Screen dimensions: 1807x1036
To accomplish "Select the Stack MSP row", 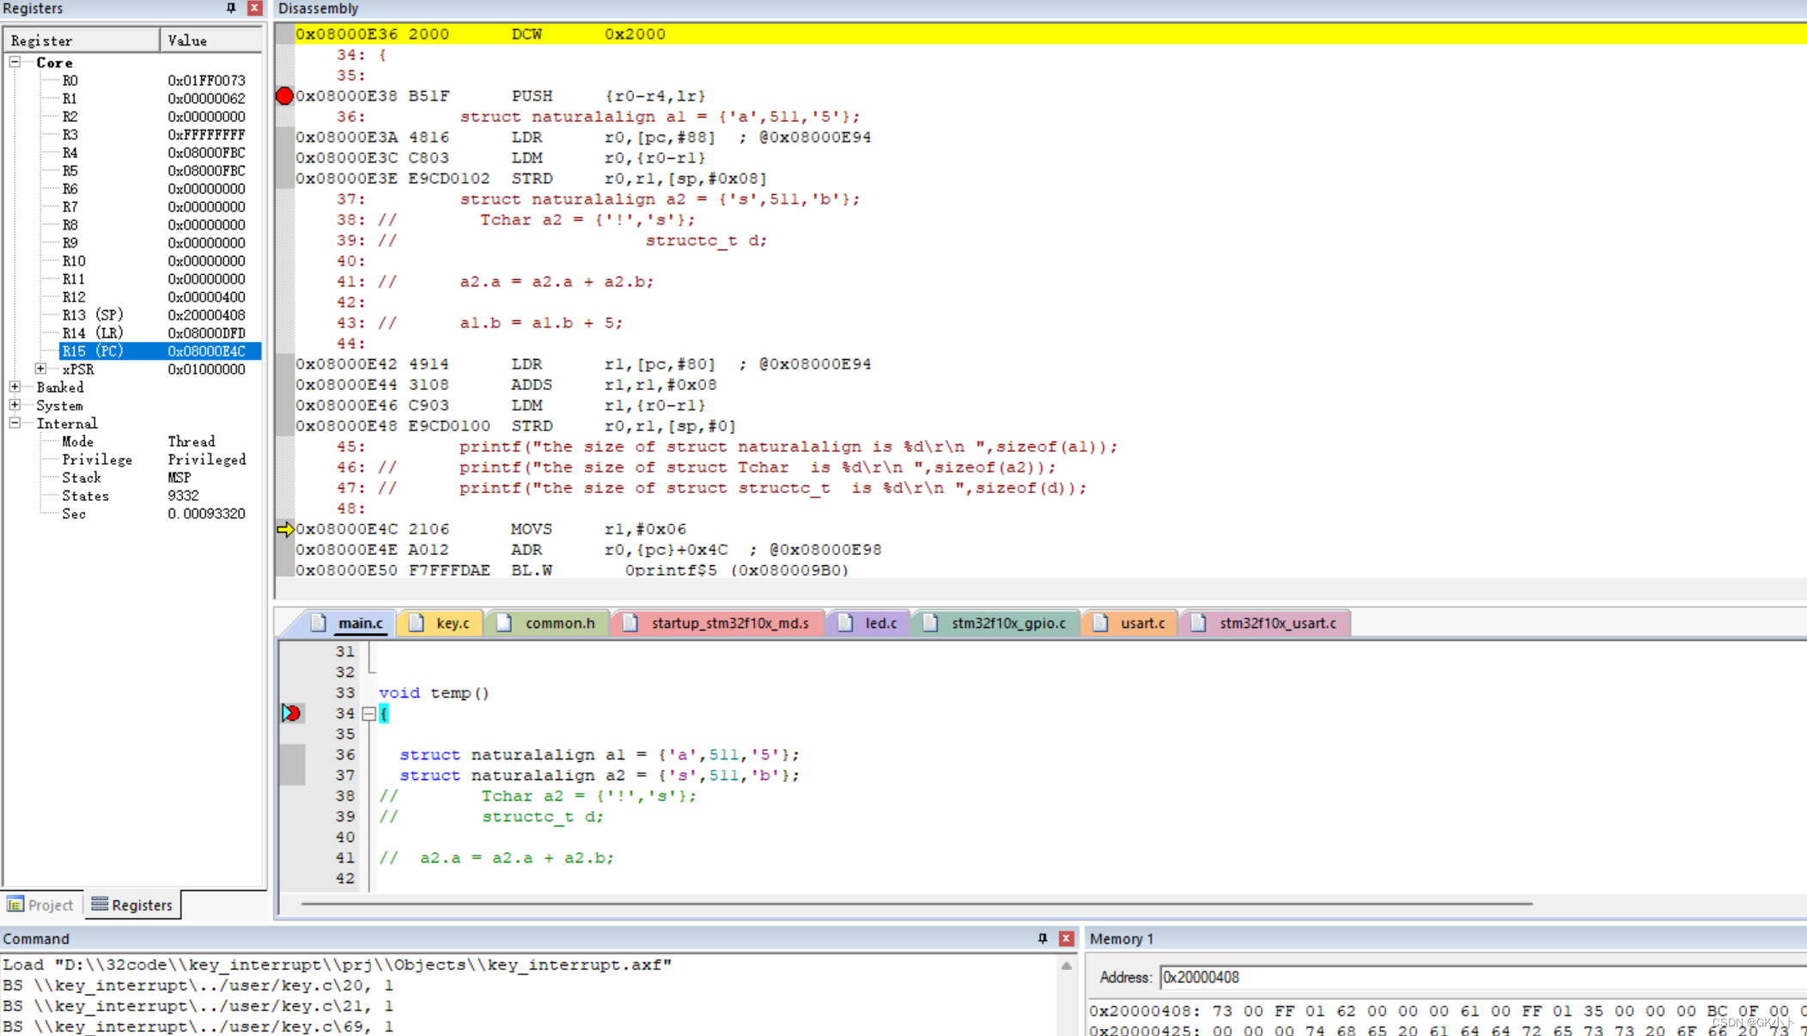I will [132, 477].
